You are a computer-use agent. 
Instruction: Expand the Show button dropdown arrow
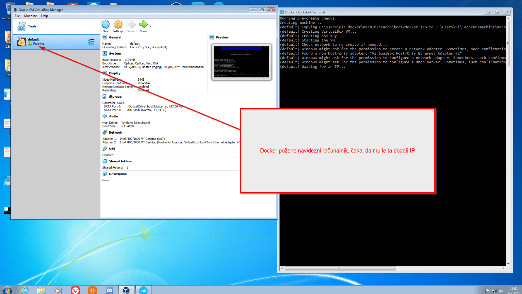click(151, 26)
